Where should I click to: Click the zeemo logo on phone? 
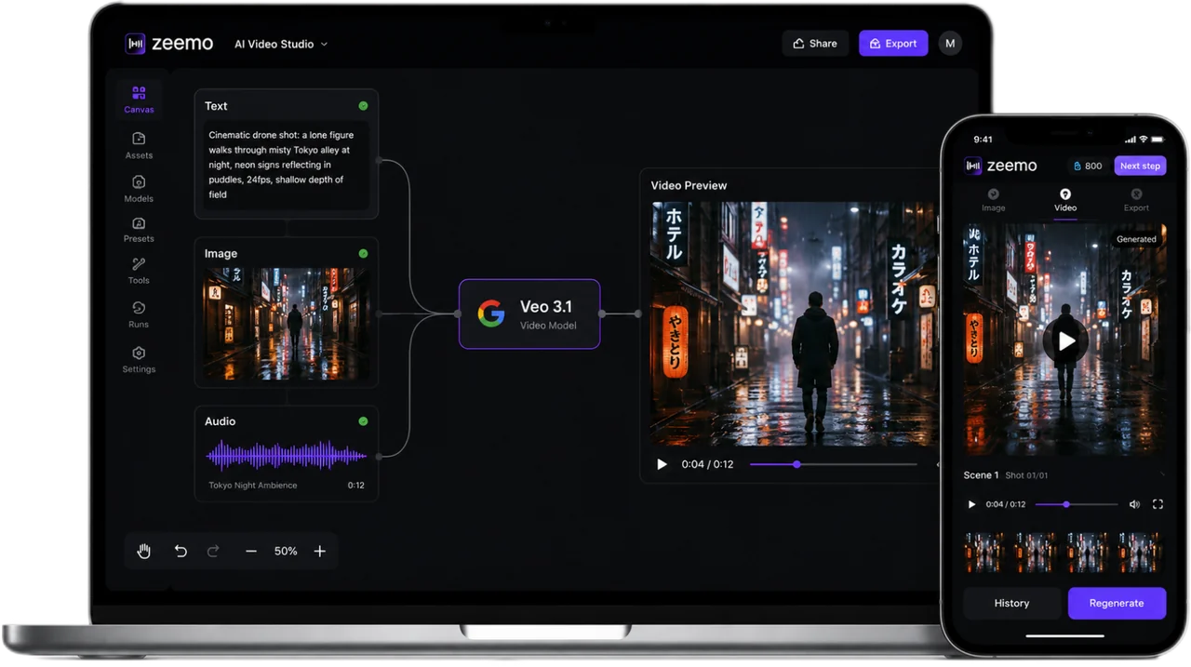click(1001, 166)
